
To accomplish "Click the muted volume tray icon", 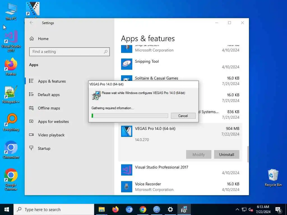I will point(251,209).
